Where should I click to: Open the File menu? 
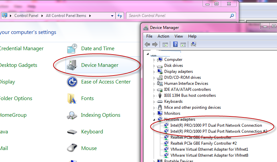[x=149, y=36]
